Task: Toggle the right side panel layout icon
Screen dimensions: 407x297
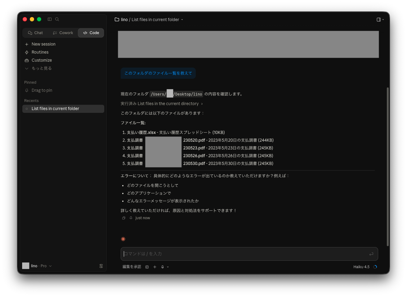Action: click(x=378, y=20)
